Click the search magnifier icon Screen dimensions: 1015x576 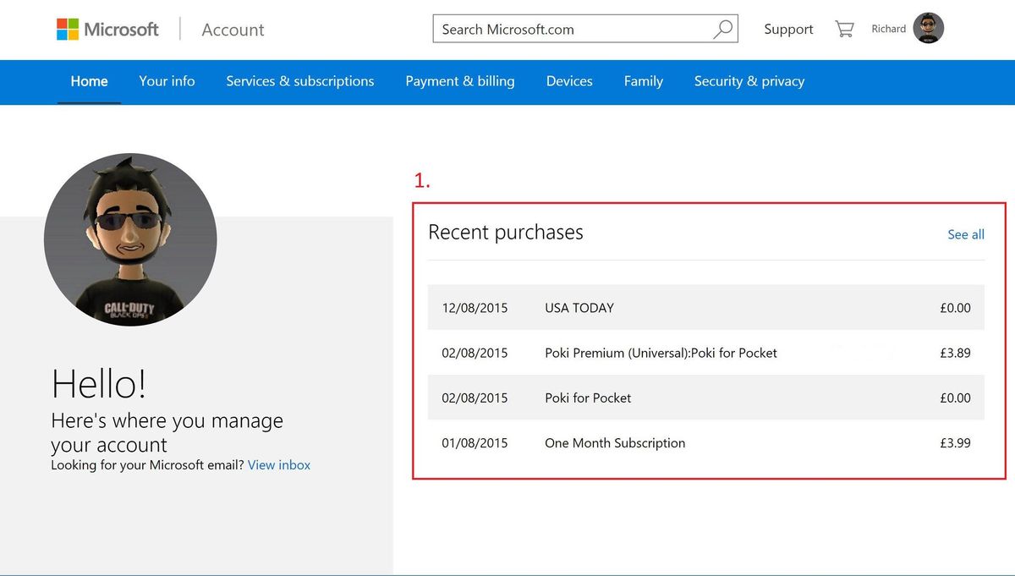(721, 29)
